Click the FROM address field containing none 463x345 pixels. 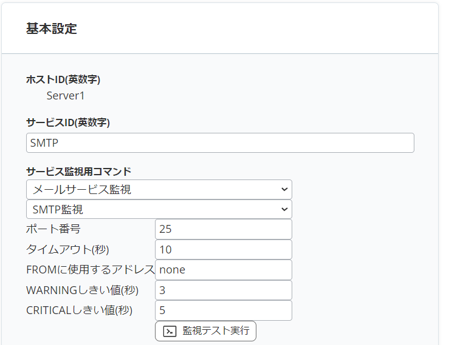coord(223,270)
